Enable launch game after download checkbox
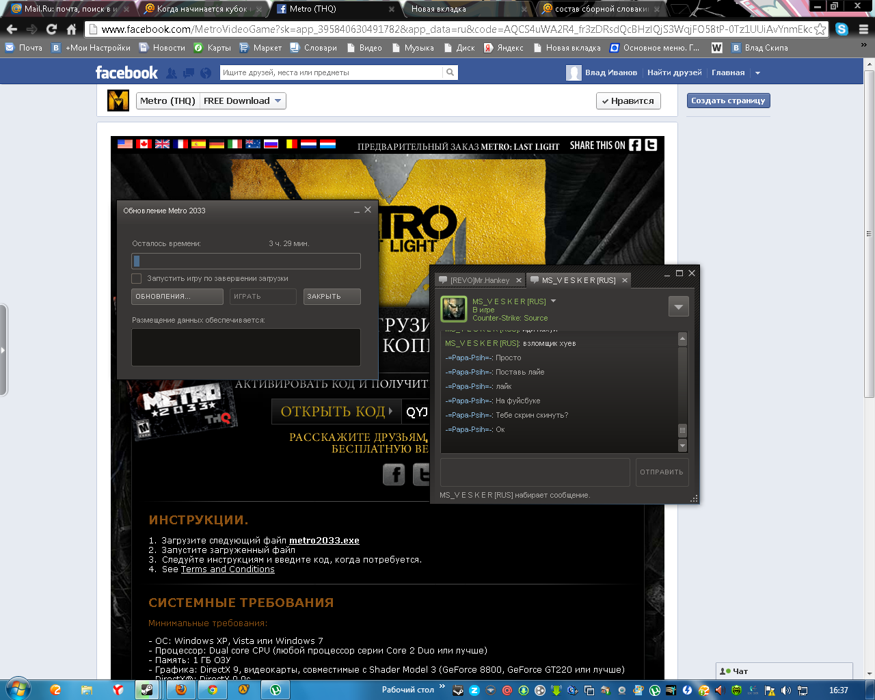This screenshot has height=700, width=875. click(137, 278)
